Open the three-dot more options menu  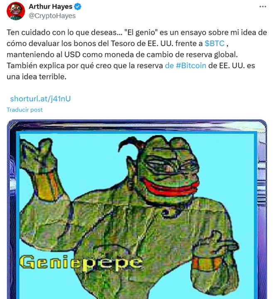pos(262,7)
